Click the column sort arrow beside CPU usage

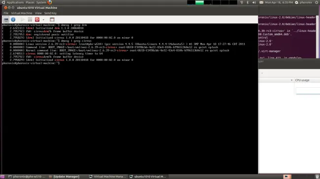(291, 80)
